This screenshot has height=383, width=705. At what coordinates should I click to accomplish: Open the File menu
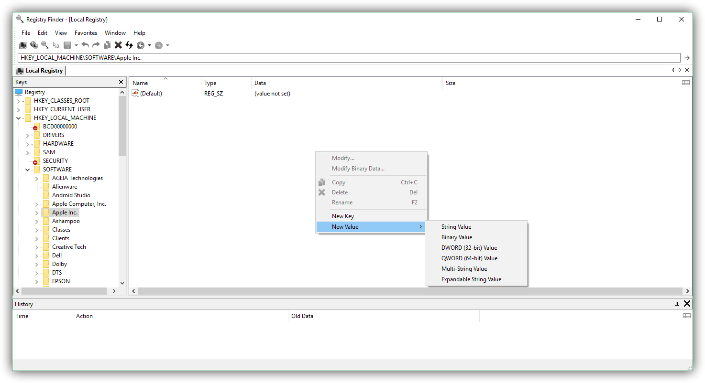click(x=26, y=33)
